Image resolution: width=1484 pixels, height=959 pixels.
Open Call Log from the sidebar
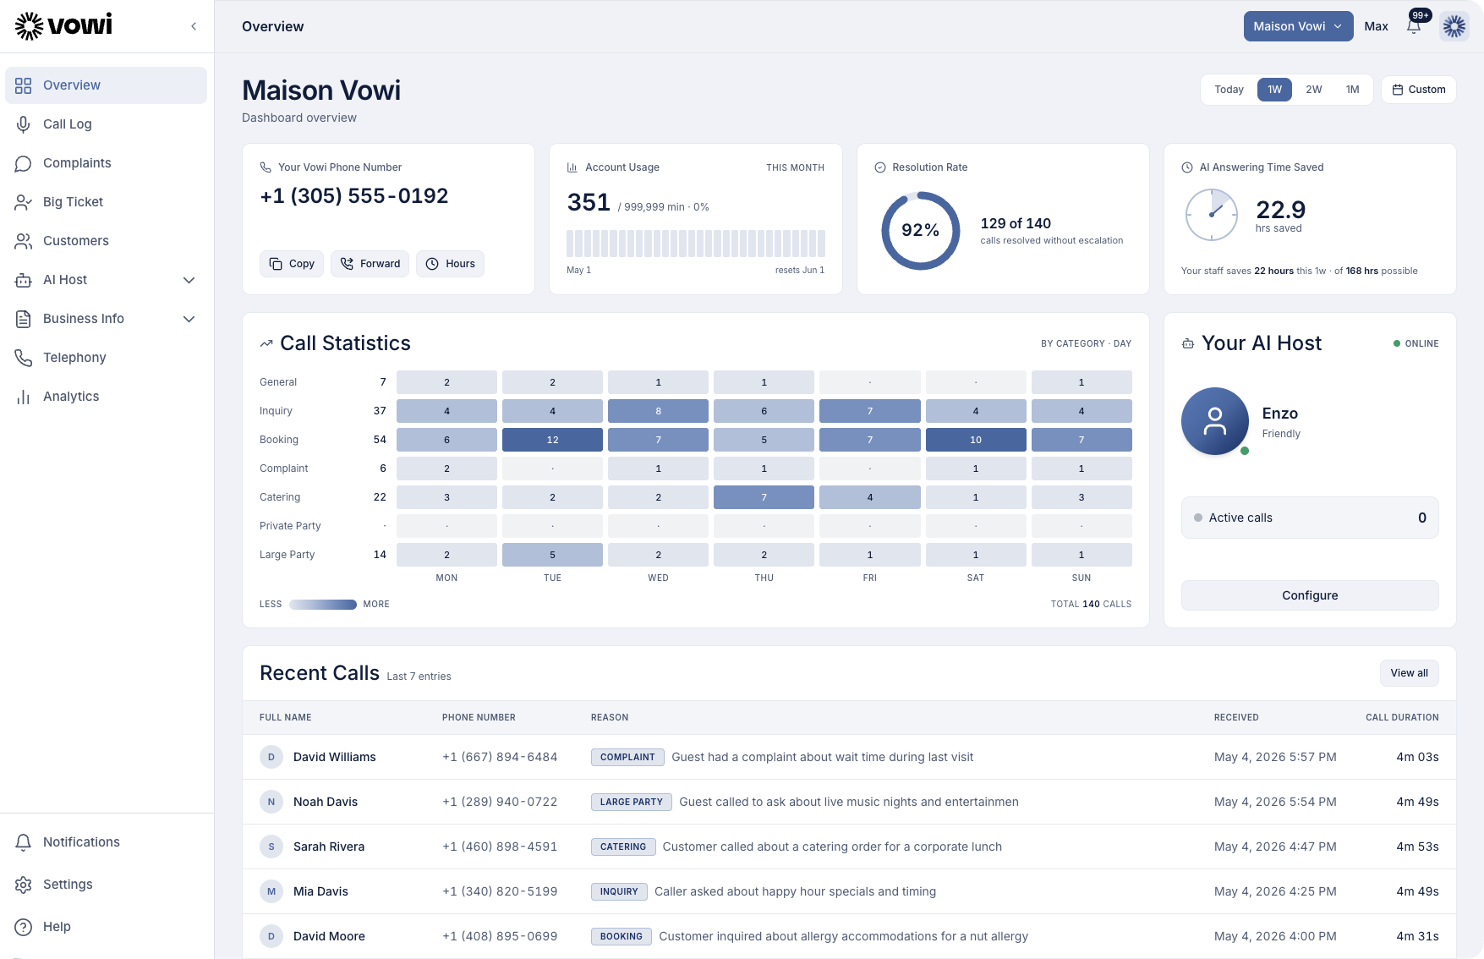[x=106, y=124]
